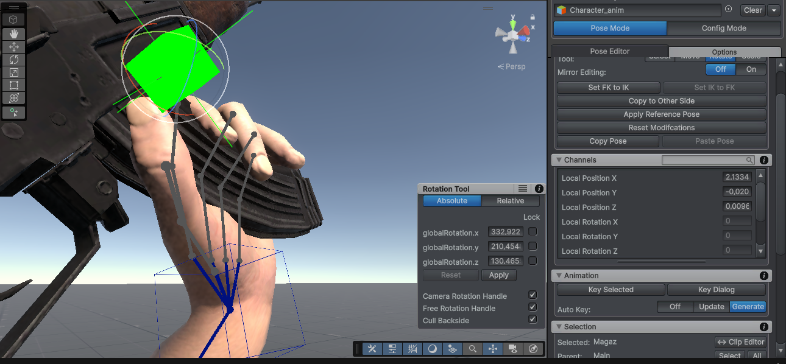Lock the globalRotation.x value

(533, 232)
